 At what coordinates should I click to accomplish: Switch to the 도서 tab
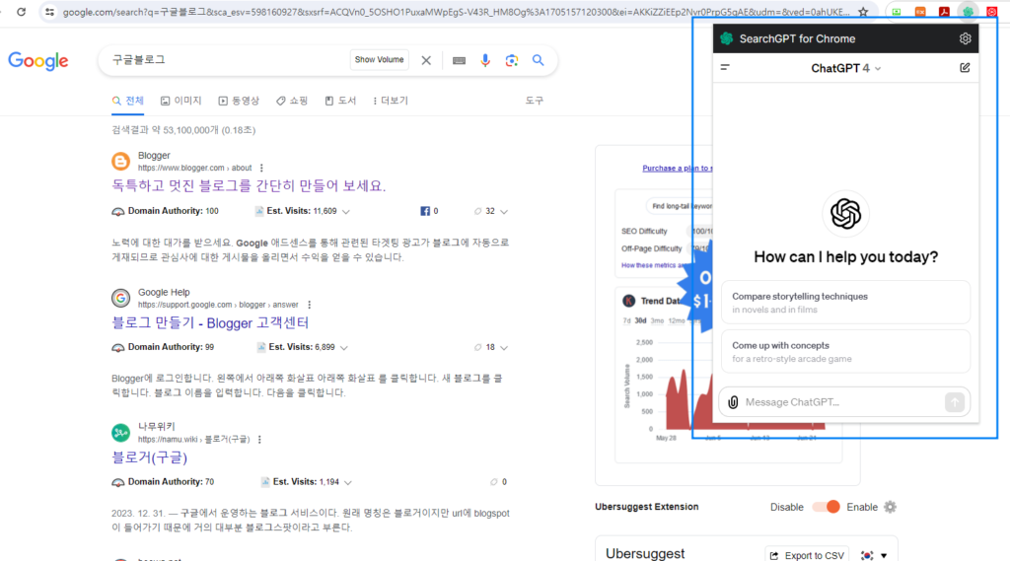click(x=340, y=101)
